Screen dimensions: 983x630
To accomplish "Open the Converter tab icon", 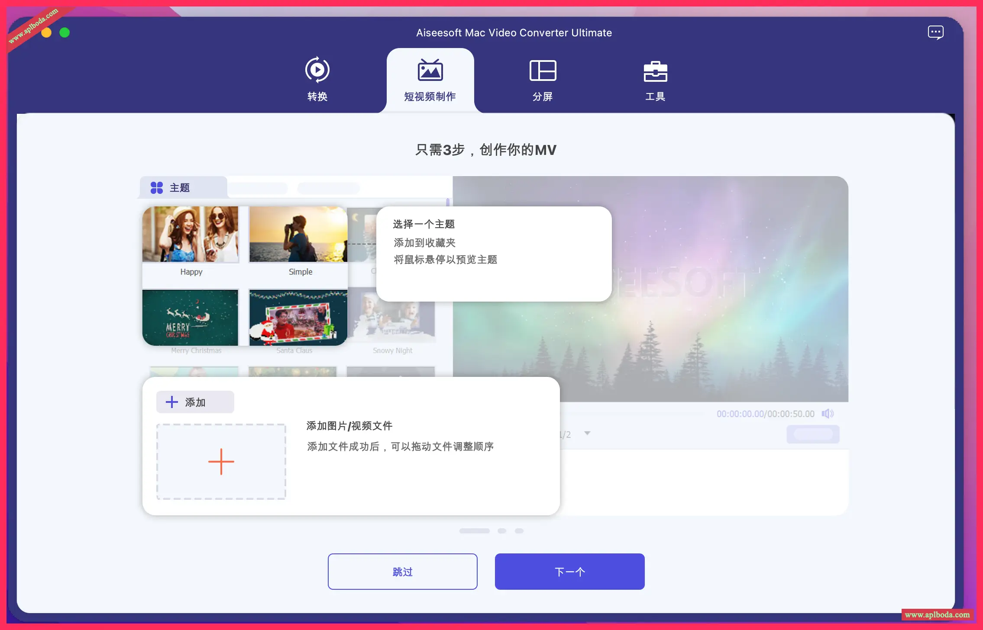I will [x=317, y=70].
